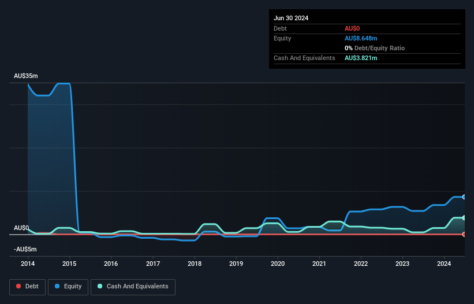Click the 0% Debt/Equity Ratio text

click(x=375, y=48)
